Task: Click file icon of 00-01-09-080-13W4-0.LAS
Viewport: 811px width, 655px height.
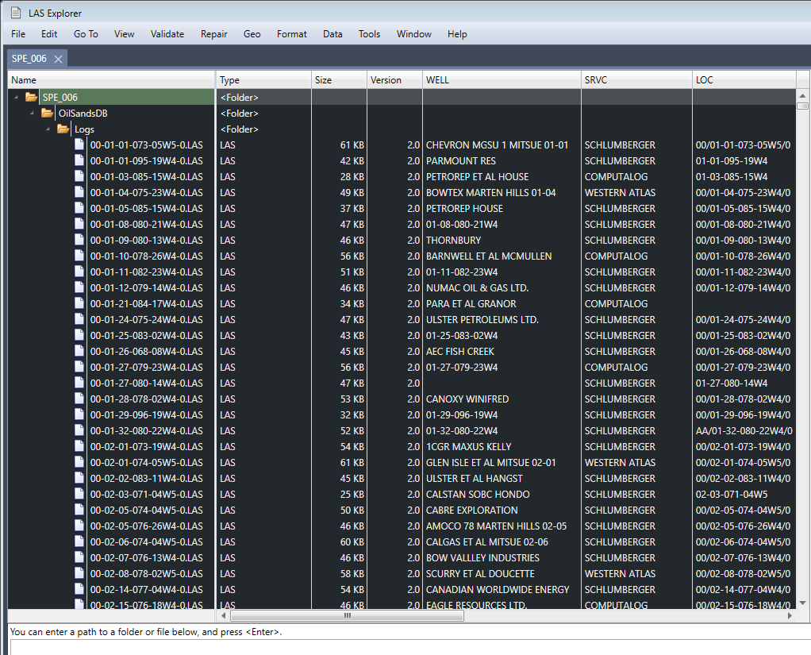Action: coord(79,240)
